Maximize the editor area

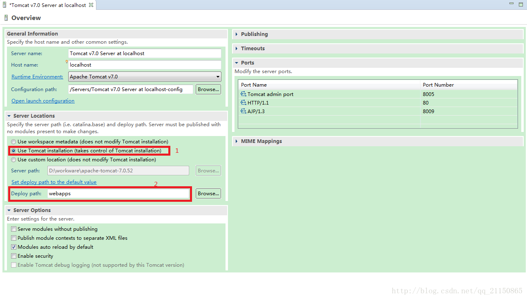[521, 4]
